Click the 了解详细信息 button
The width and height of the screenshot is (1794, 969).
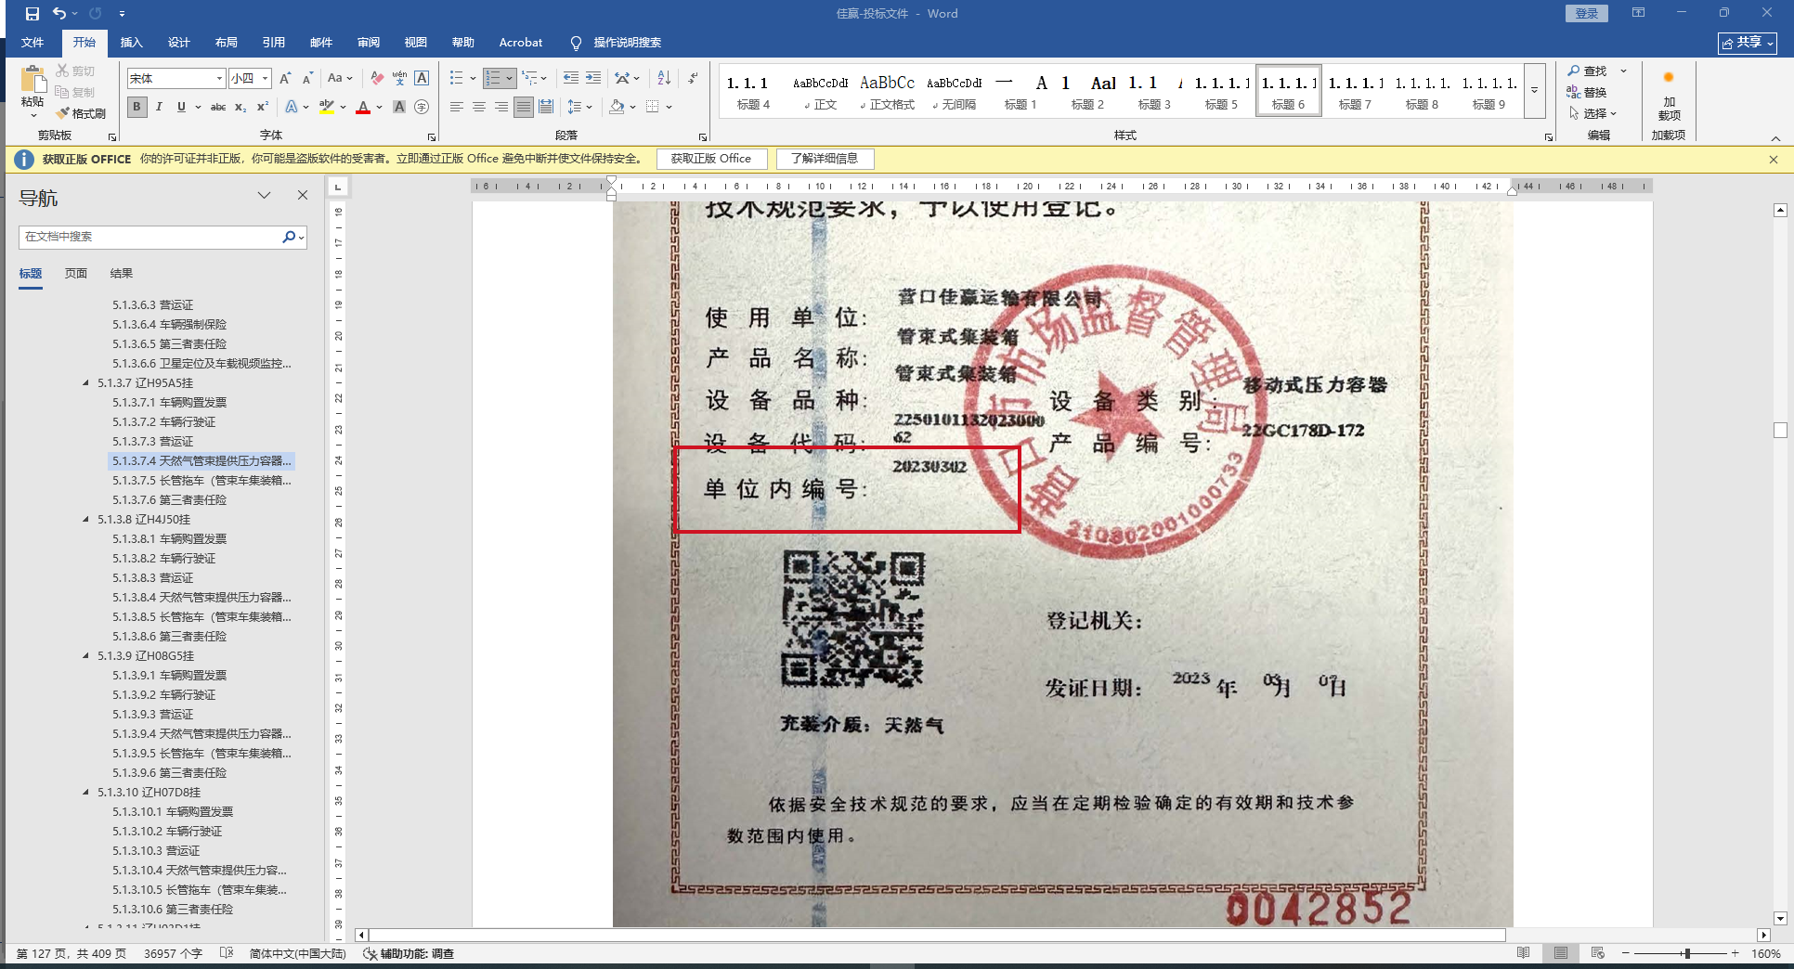(x=825, y=159)
